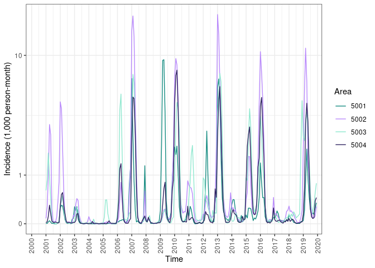375x268 pixels.
Task: Click the dark teal peak in 2009
Action: click(x=163, y=60)
